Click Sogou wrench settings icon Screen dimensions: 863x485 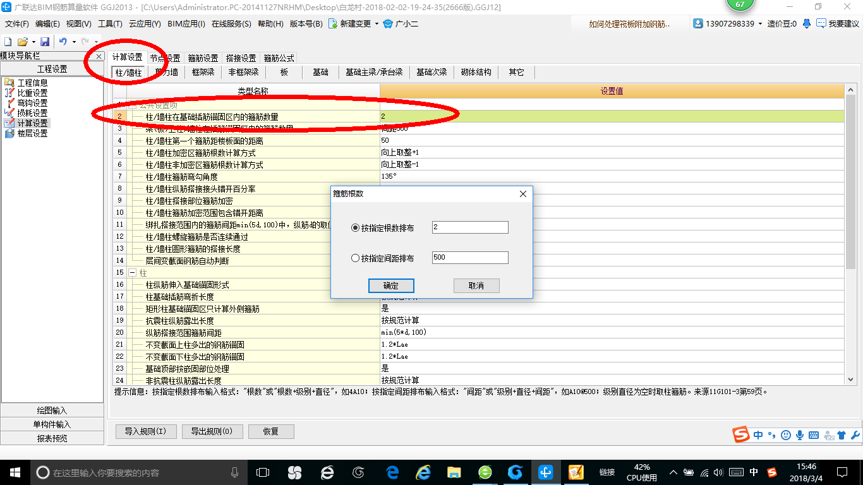point(855,435)
